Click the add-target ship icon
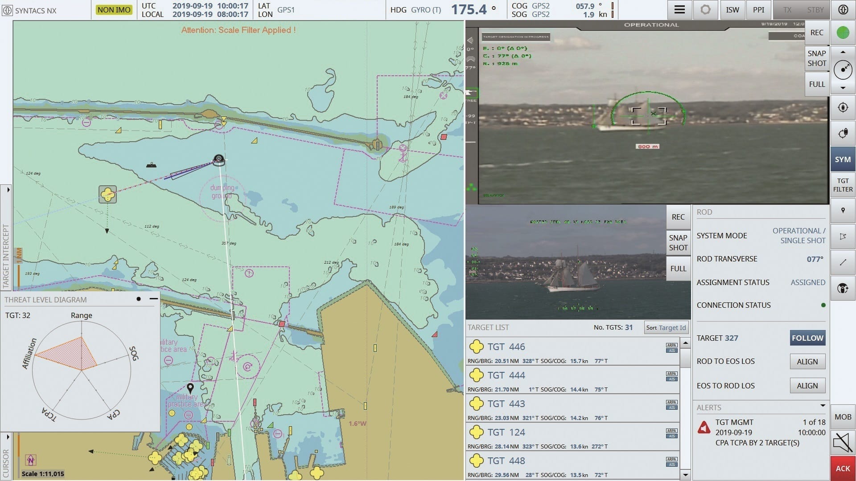Image resolution: width=856 pixels, height=481 pixels. (843, 289)
